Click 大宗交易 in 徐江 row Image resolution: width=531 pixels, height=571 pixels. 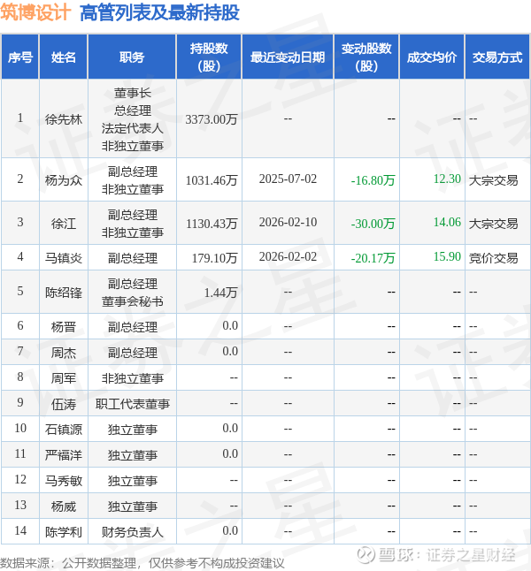494,224
